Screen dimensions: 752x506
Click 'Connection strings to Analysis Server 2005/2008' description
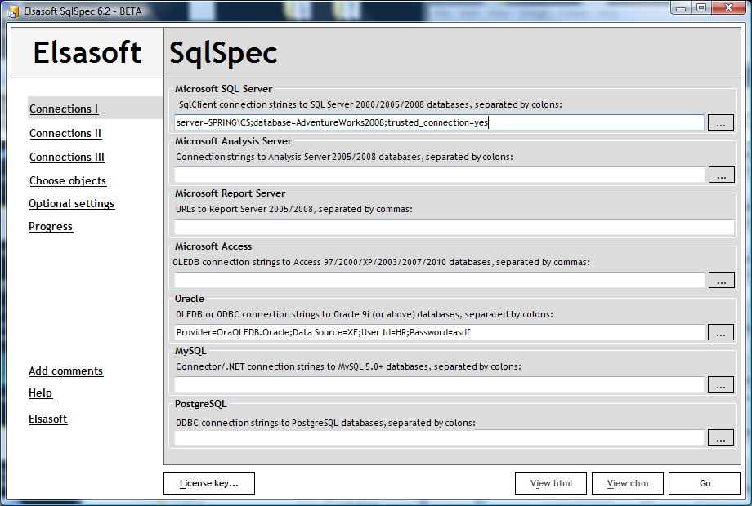tap(344, 157)
